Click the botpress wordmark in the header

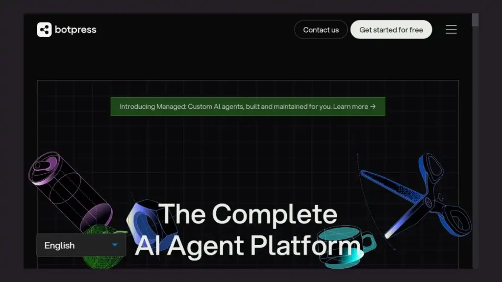tap(76, 29)
